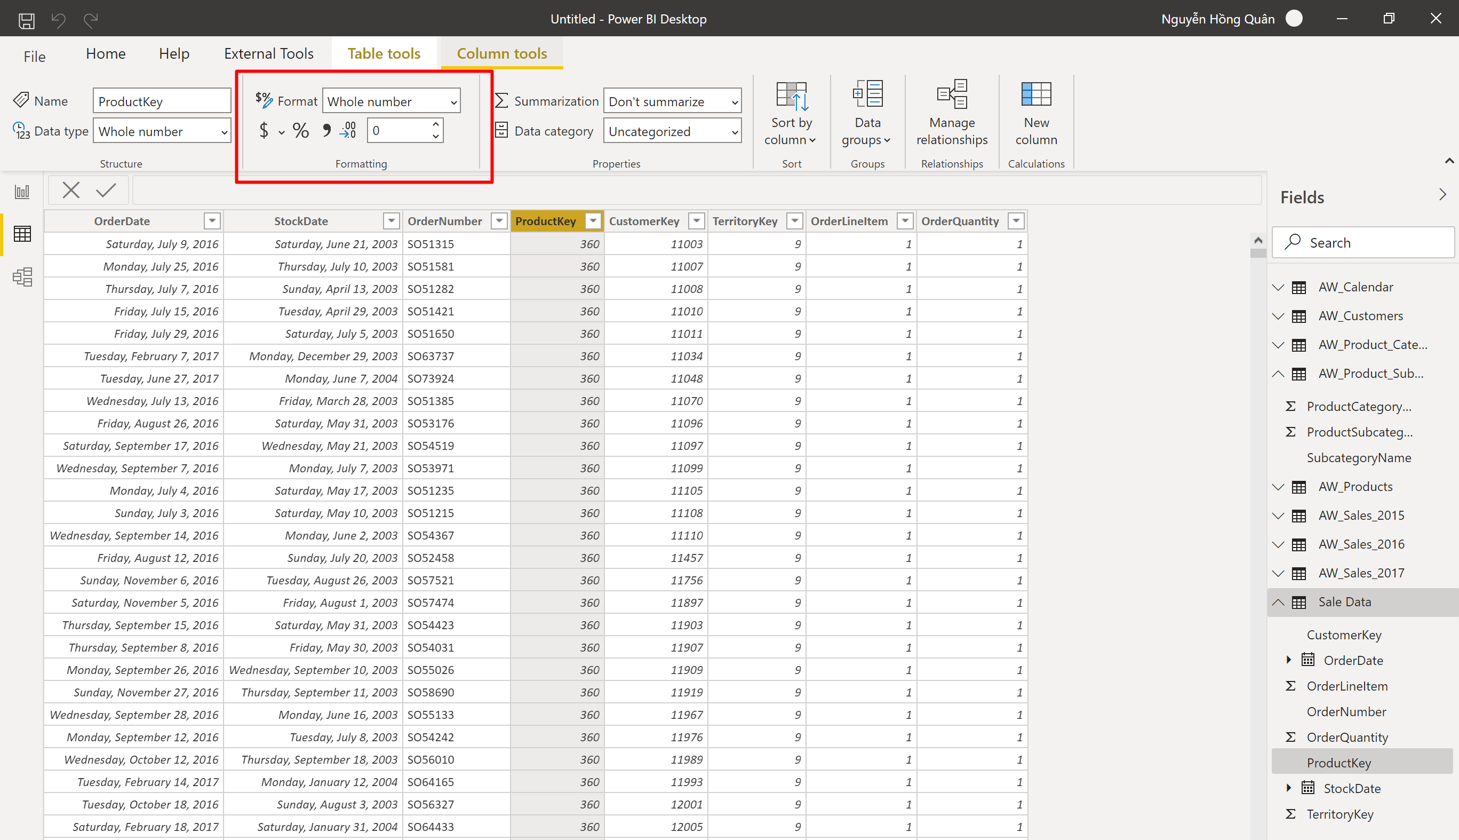The image size is (1459, 840).
Task: Increase decimal places with up stepper
Action: (x=436, y=124)
